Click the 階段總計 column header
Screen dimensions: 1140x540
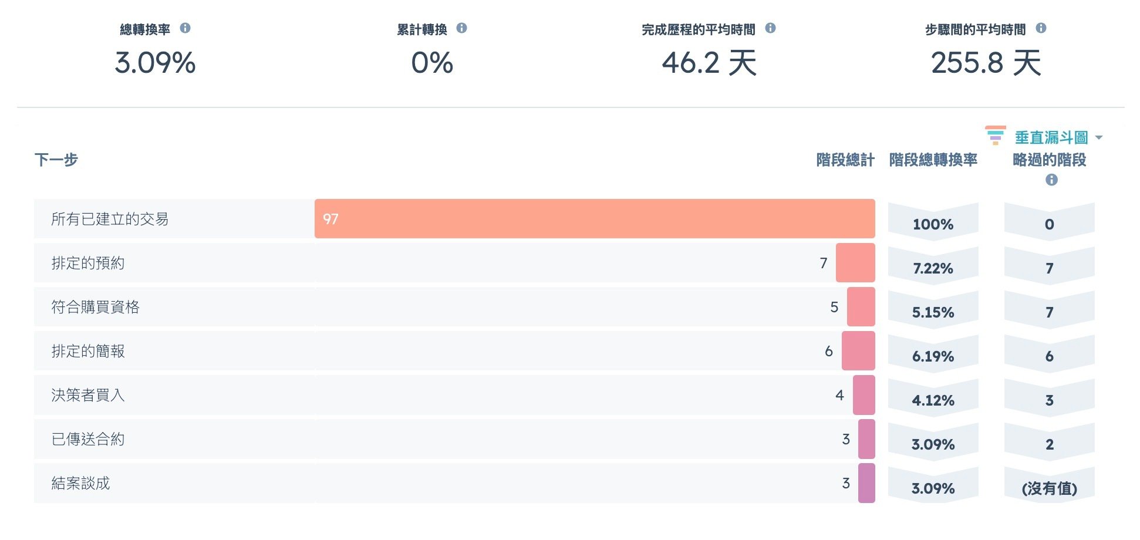845,160
